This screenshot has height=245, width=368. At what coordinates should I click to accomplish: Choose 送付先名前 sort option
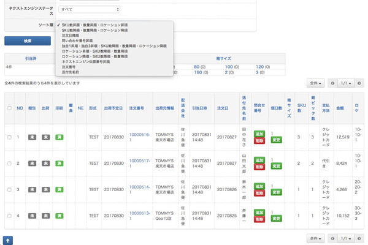point(114,72)
